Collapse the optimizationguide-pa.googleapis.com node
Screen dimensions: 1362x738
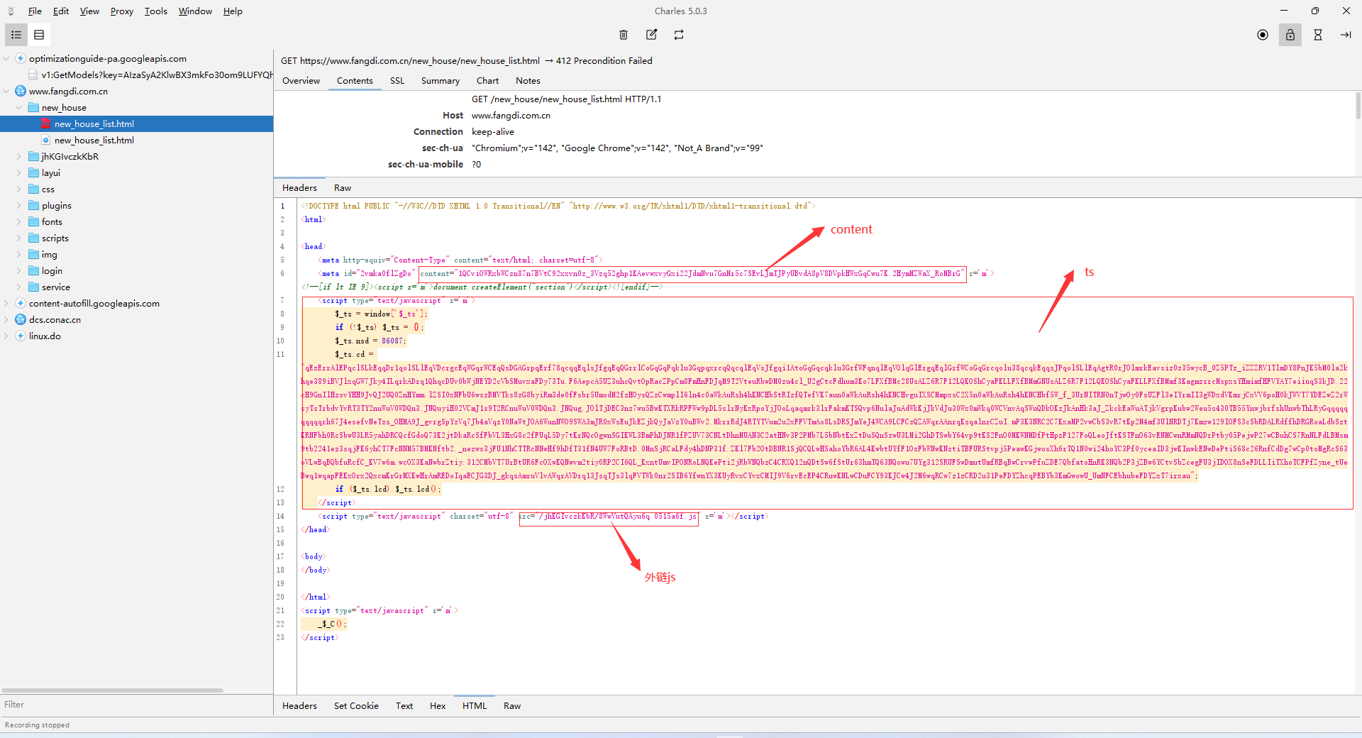coord(6,58)
